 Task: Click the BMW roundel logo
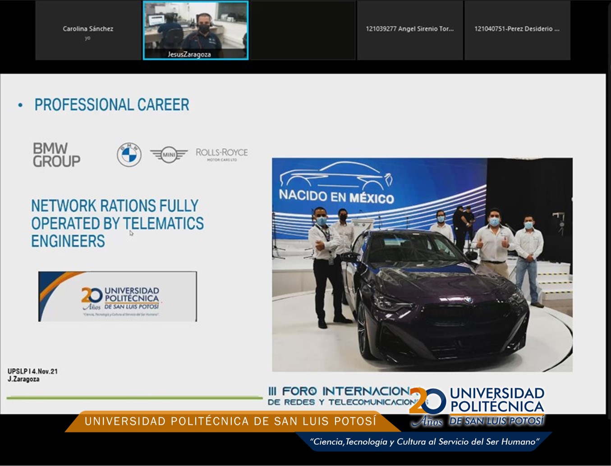coord(129,155)
